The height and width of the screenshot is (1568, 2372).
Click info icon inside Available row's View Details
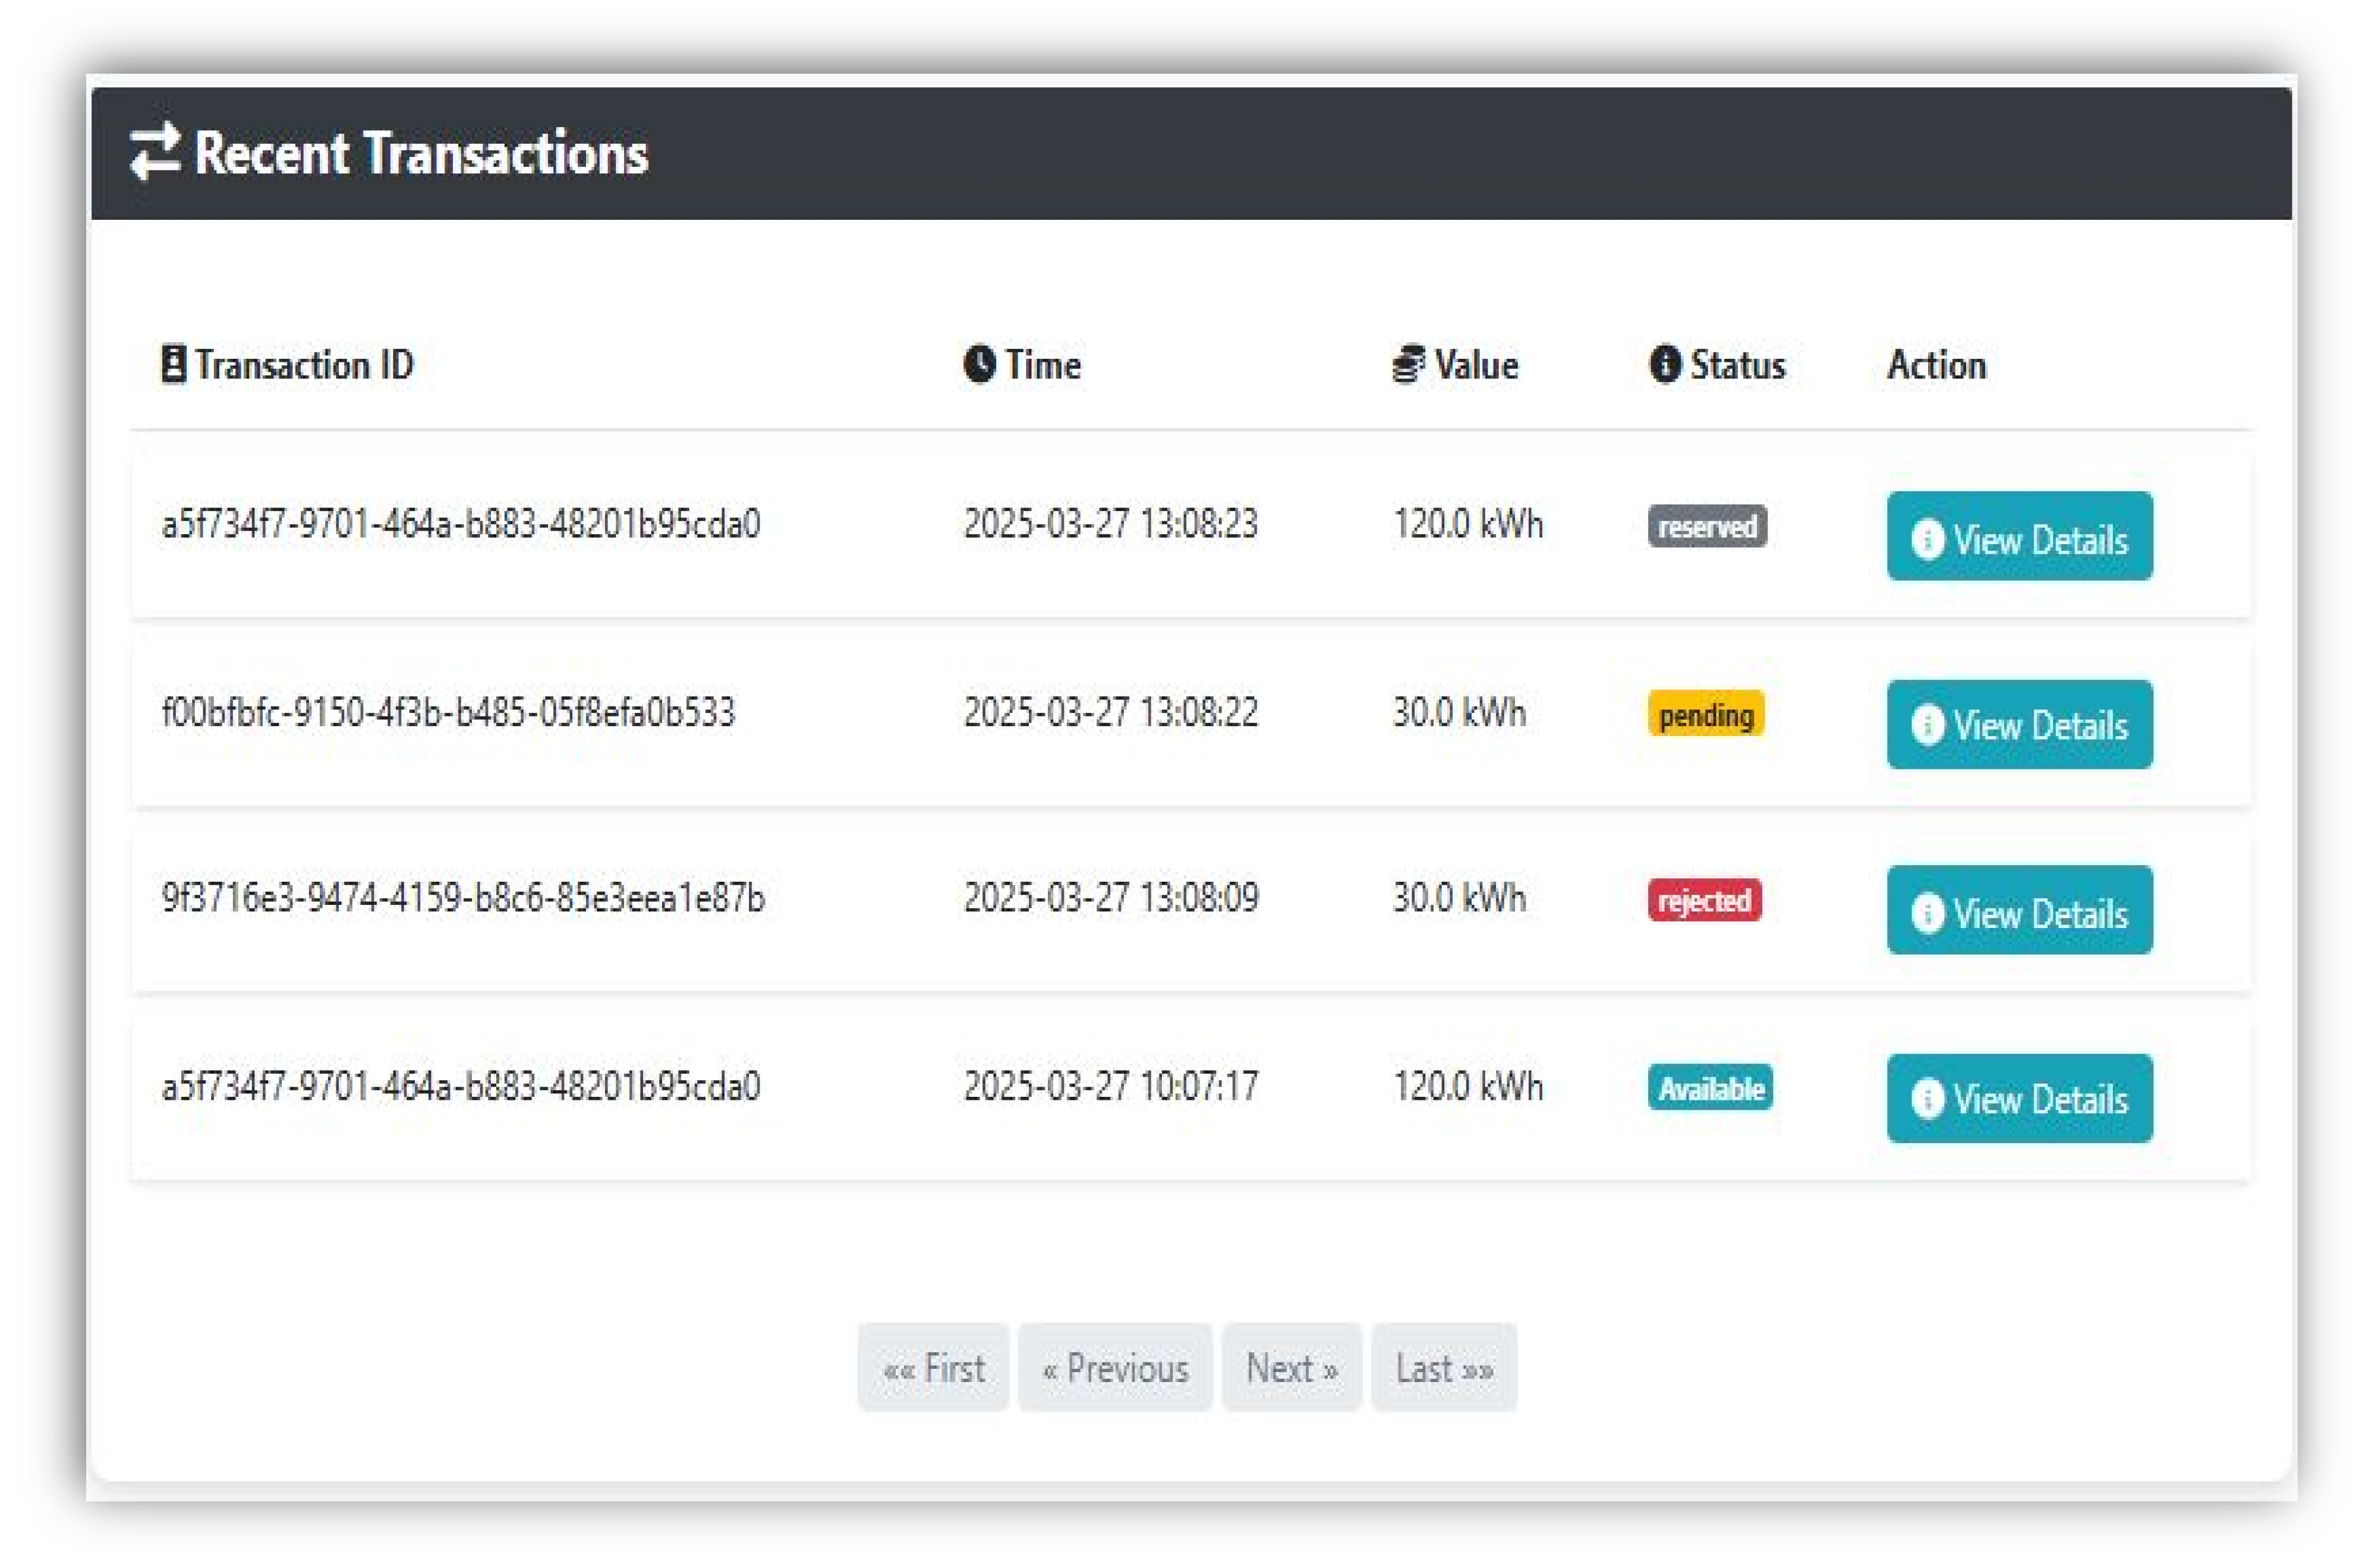pyautogui.click(x=1927, y=1098)
